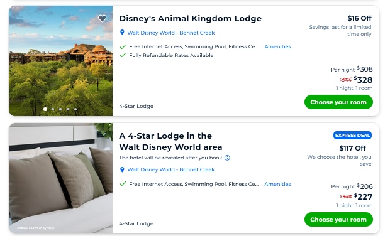Click the EXPRESS DEAL badge
This screenshot has height=236, width=390.
click(x=352, y=135)
